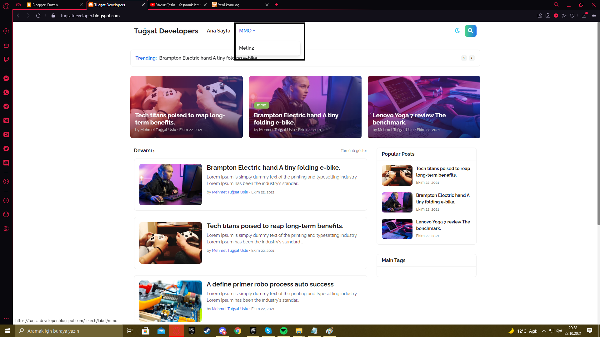Take a snapshot with the camera icon
The image size is (600, 337).
pyautogui.click(x=548, y=16)
